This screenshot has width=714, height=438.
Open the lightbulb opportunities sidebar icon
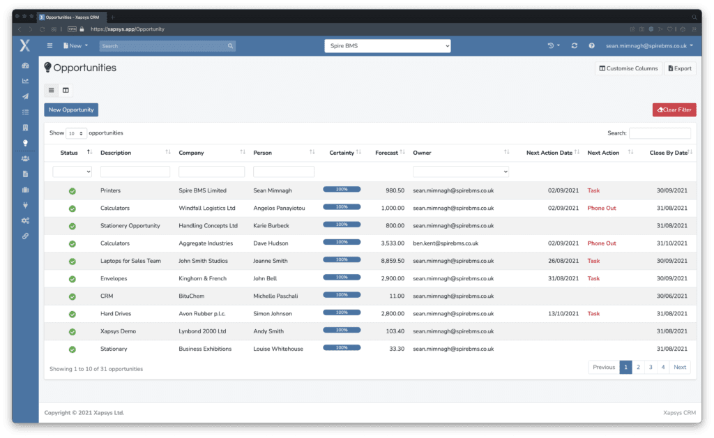pyautogui.click(x=26, y=143)
